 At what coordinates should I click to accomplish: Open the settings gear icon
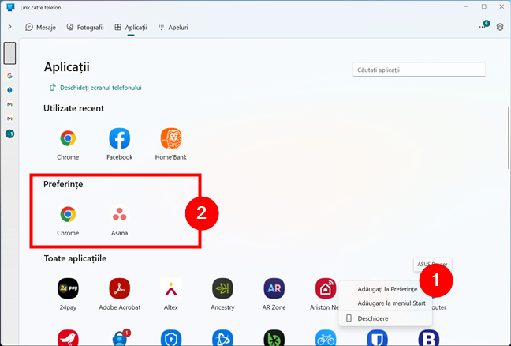tap(500, 27)
